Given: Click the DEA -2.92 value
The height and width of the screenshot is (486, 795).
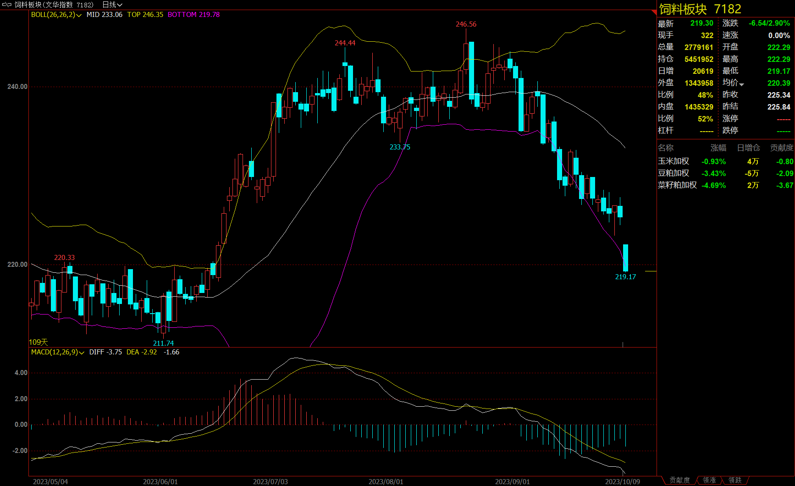Looking at the screenshot, I should [x=142, y=352].
